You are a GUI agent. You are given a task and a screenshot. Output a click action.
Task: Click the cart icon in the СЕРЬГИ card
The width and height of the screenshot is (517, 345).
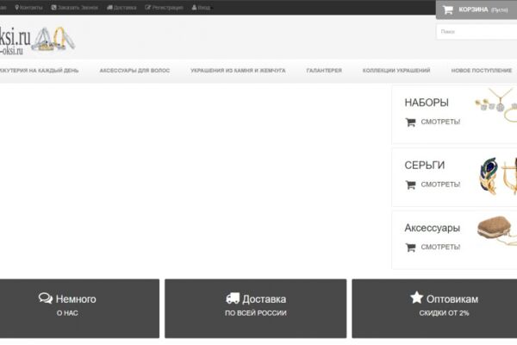pos(410,185)
